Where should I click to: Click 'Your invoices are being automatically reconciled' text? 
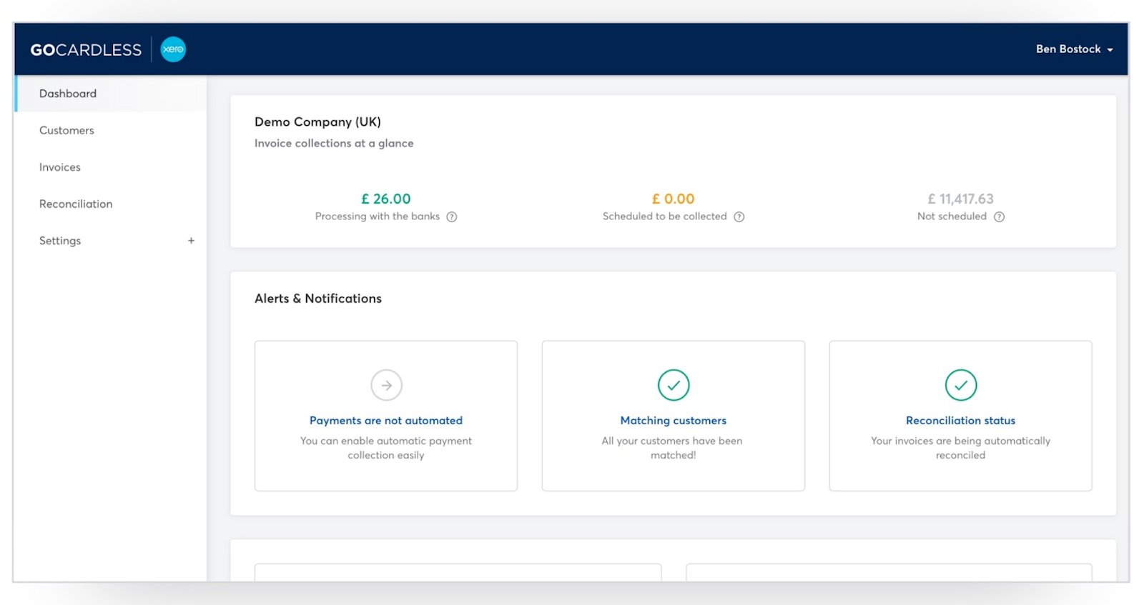tap(961, 448)
